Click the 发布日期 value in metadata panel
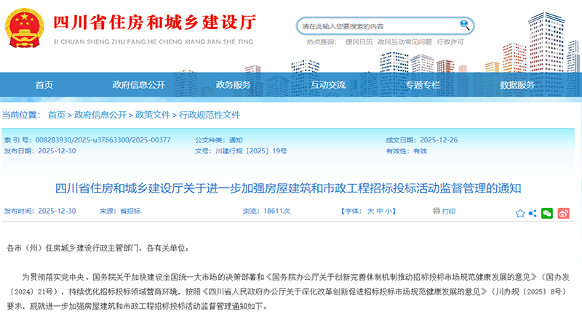The height and width of the screenshot is (327, 582). coord(57,151)
